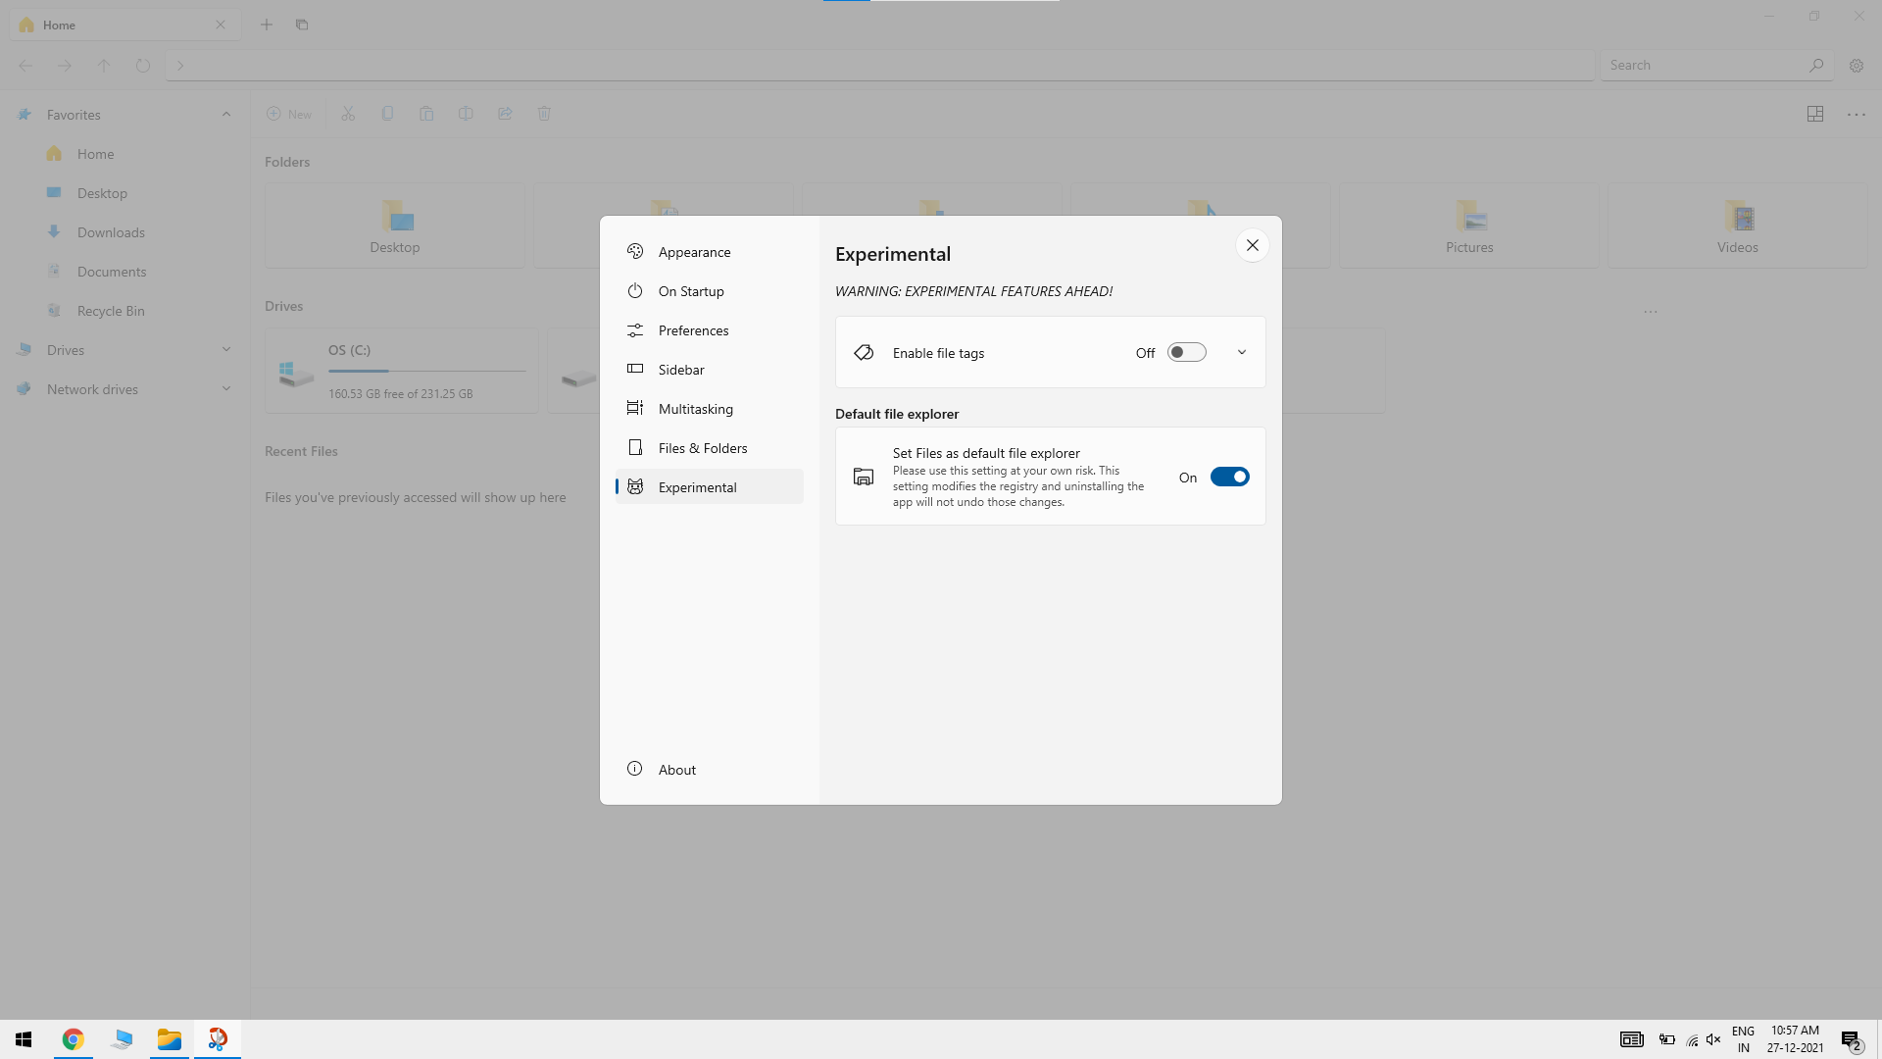1882x1059 pixels.
Task: Switch to the Appearance settings page
Action: point(694,251)
